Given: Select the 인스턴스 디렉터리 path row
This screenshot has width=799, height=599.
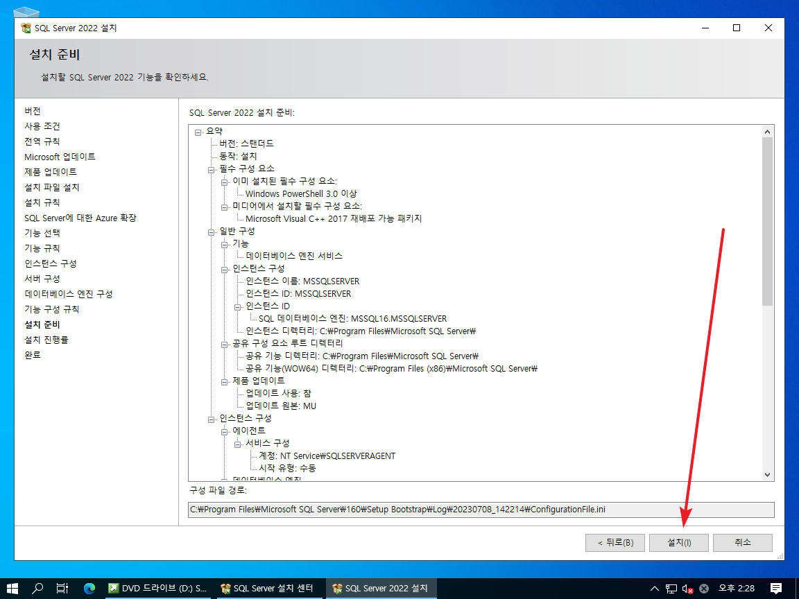Looking at the screenshot, I should click(361, 331).
